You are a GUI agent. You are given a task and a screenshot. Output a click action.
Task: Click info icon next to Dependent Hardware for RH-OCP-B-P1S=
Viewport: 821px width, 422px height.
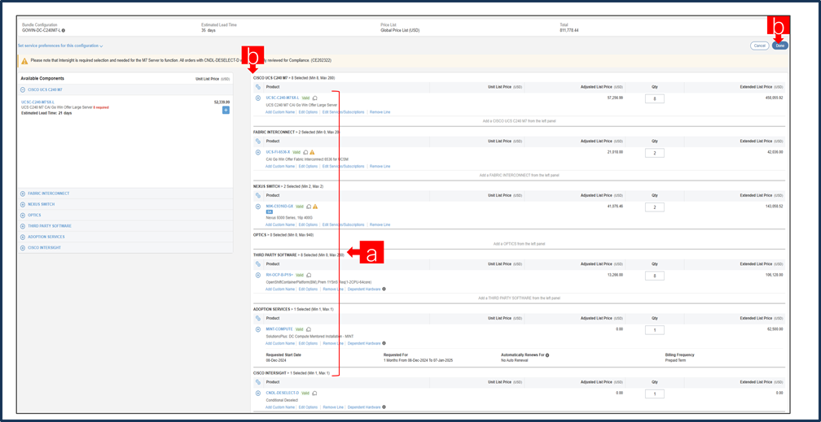(x=384, y=289)
